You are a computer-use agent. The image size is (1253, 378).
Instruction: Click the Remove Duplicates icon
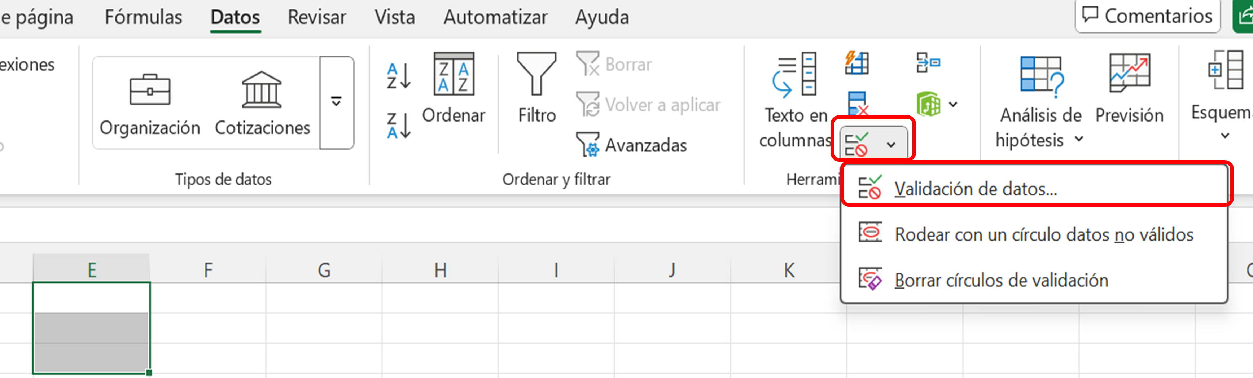(857, 103)
